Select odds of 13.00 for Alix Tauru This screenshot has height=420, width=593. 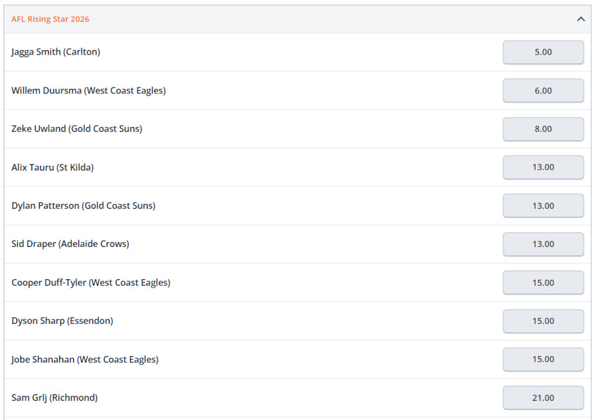(543, 167)
